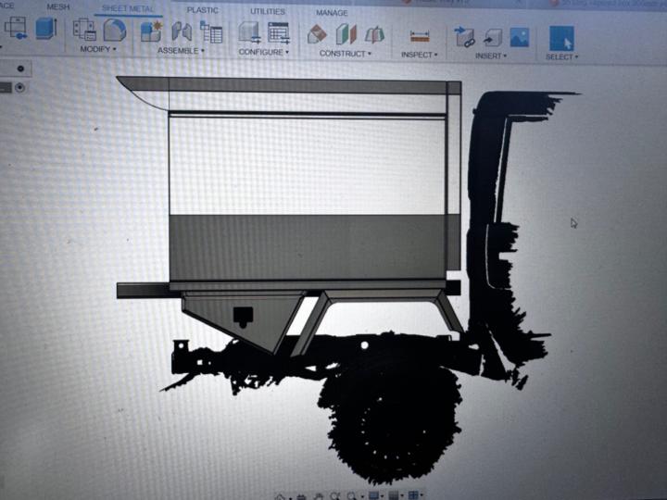Screen dimensions: 667x500
Task: Click the Grid and Snaps icon at bottom
Action: (x=394, y=495)
